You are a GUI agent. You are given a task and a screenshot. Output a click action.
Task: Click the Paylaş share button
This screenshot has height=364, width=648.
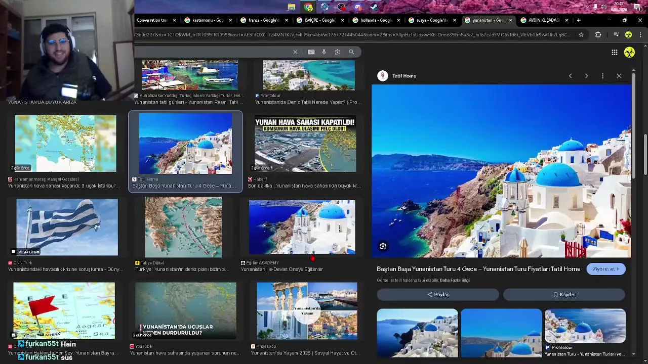(x=438, y=294)
